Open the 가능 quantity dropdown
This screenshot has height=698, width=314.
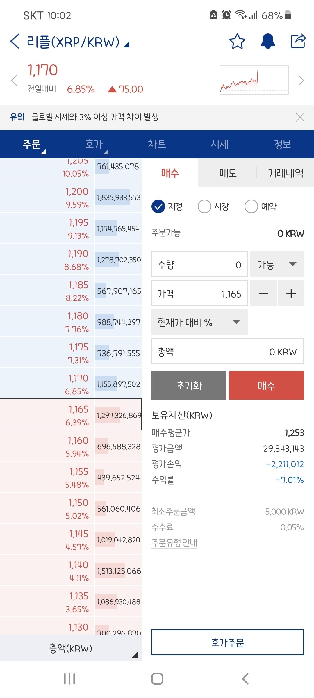(276, 264)
